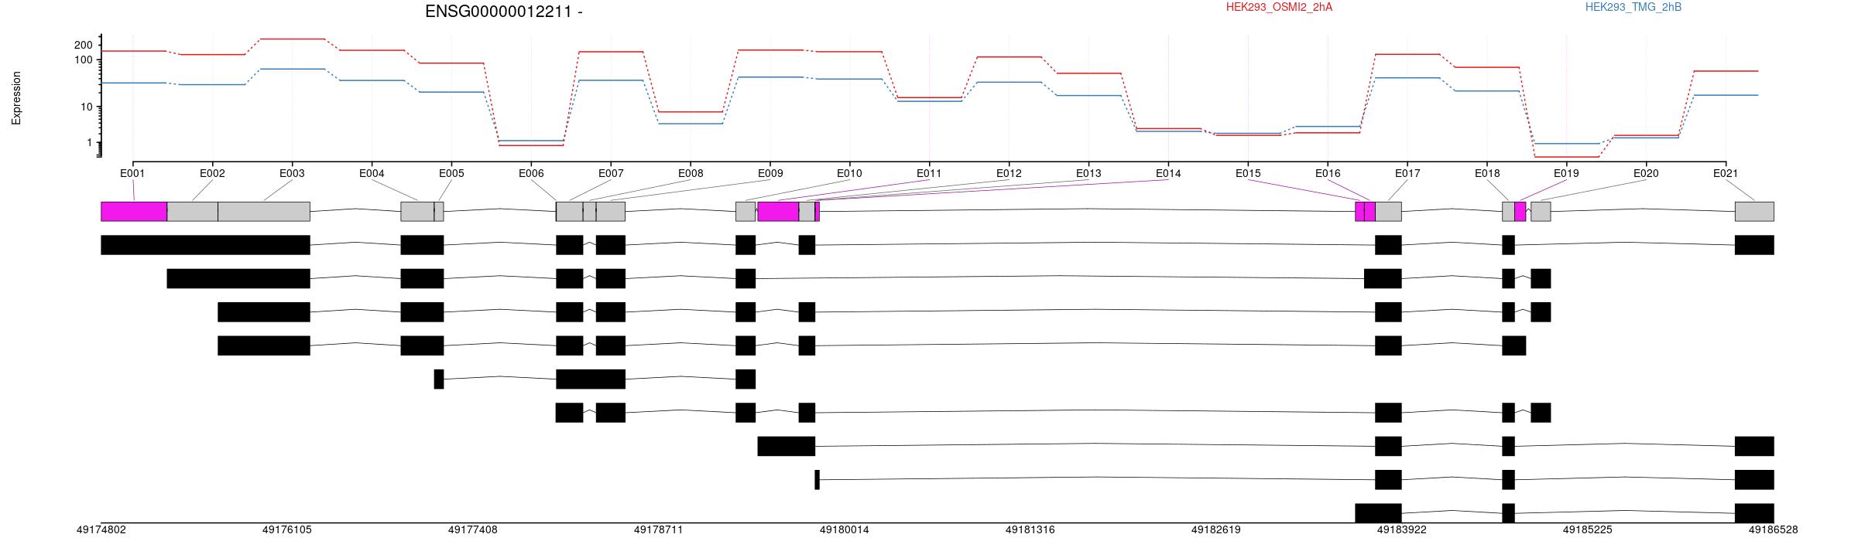The width and height of the screenshot is (1858, 541).
Task: Click the large magenta E010 exon bin
Action: click(x=778, y=212)
